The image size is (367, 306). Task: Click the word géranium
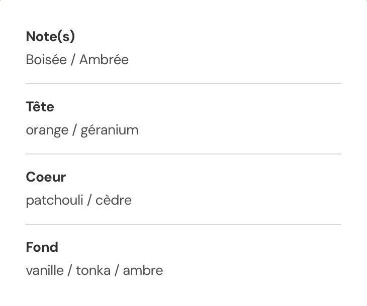110,131
